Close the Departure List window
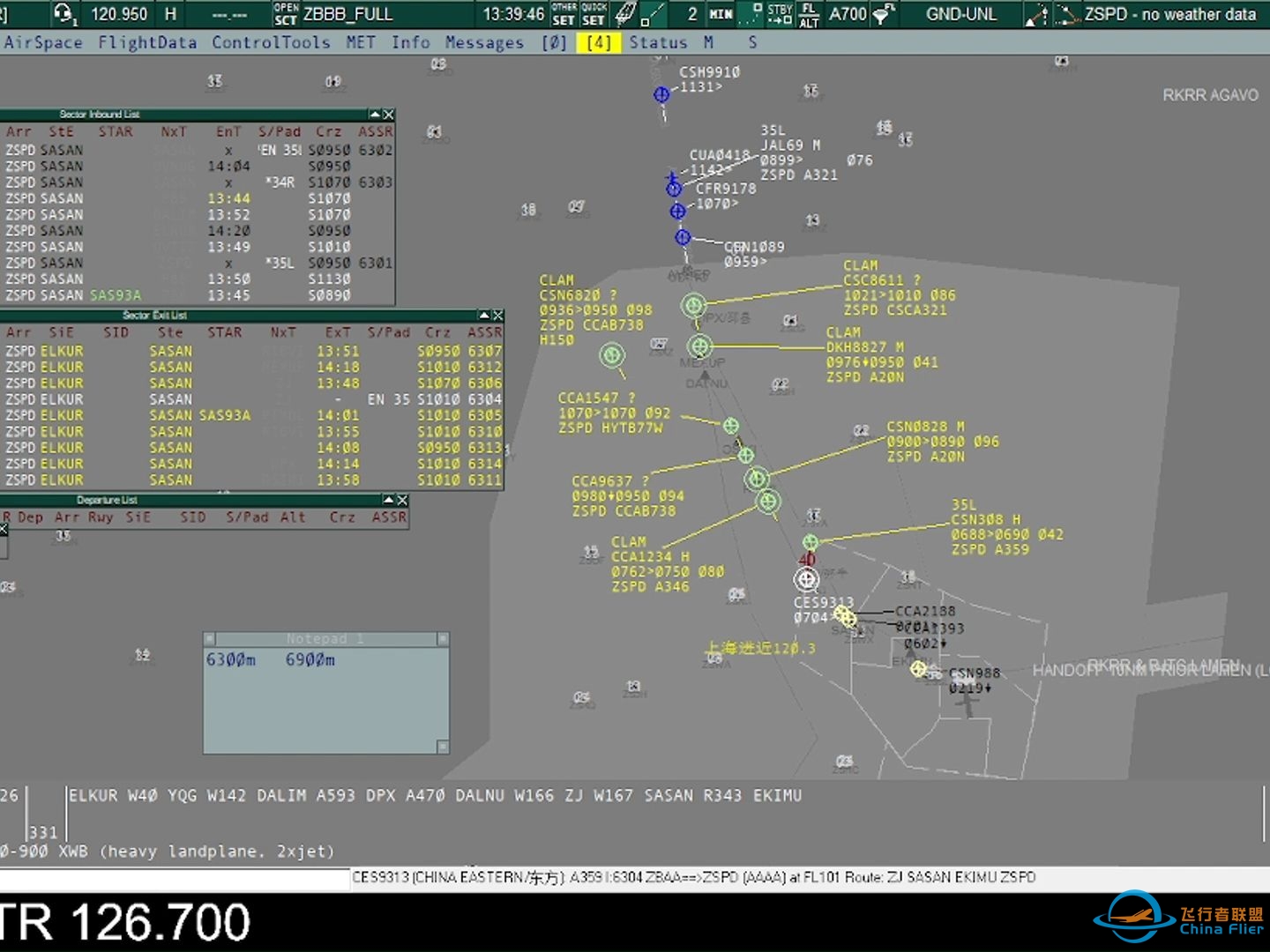Screen dimensions: 1270x952 tap(402, 500)
